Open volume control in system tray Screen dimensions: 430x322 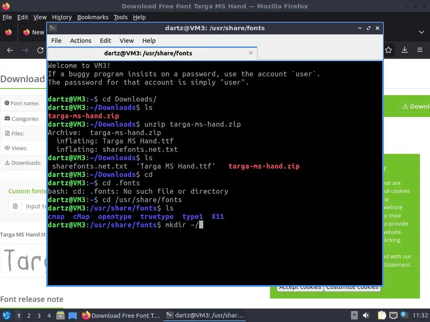tap(366, 315)
